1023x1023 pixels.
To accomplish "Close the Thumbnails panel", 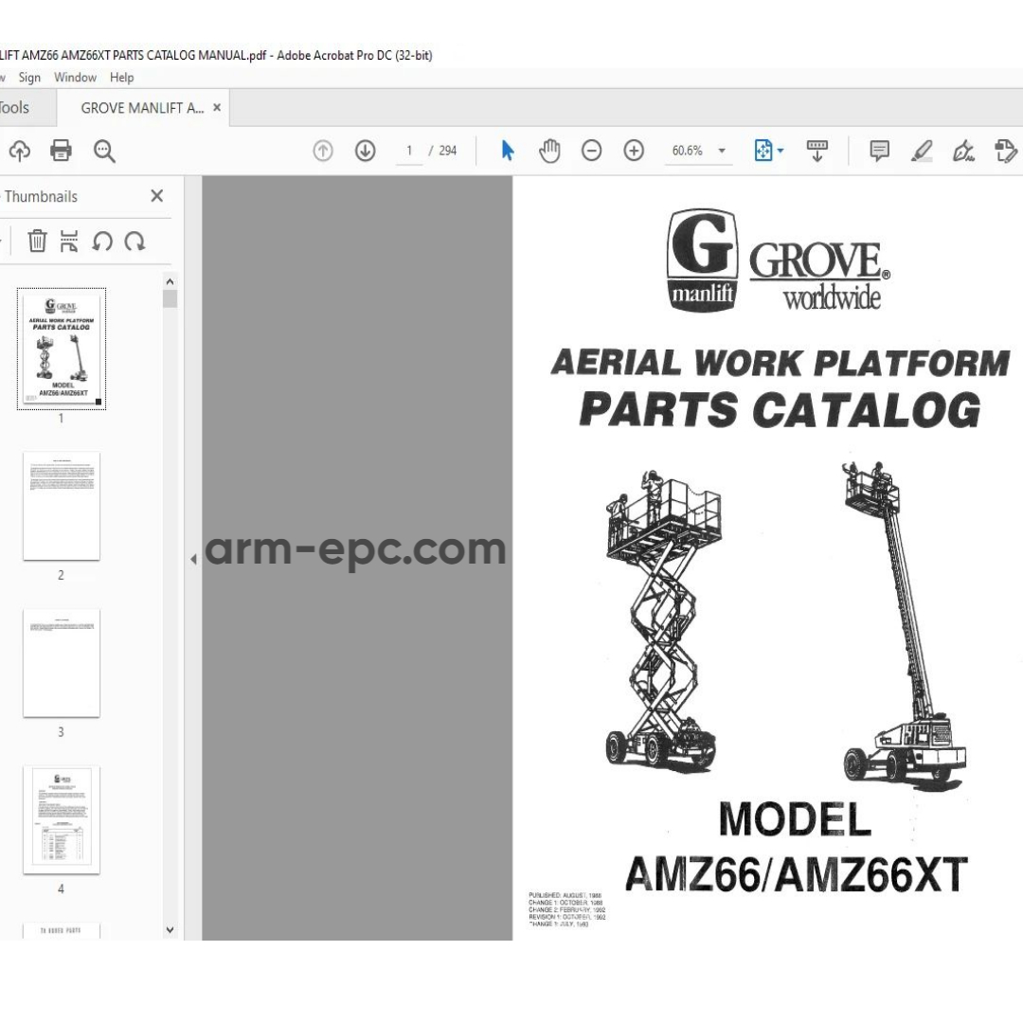I will point(157,196).
